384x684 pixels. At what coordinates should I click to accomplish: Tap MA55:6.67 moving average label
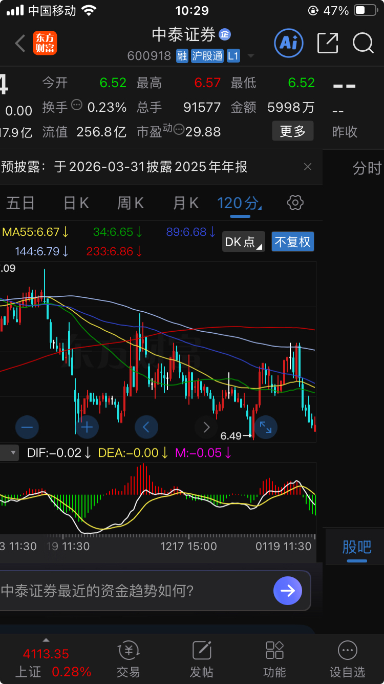pos(35,232)
